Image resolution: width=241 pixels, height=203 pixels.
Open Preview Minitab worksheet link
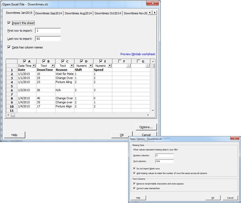coord(138,54)
